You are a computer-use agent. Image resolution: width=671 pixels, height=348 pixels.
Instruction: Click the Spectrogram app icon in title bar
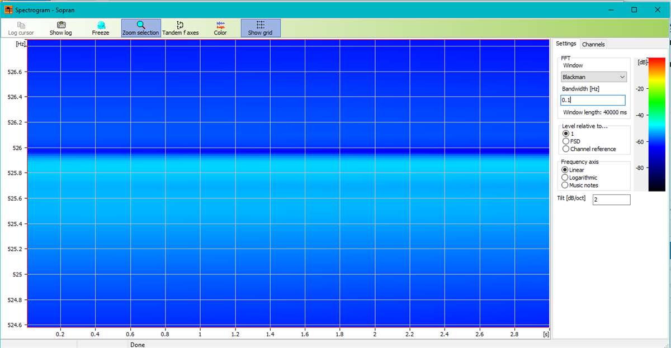pyautogui.click(x=8, y=10)
